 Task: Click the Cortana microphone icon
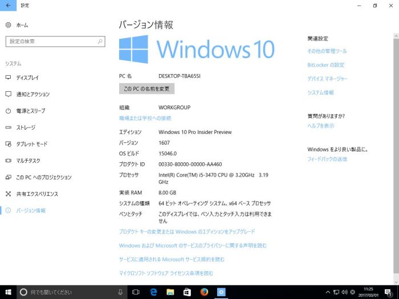(120, 292)
